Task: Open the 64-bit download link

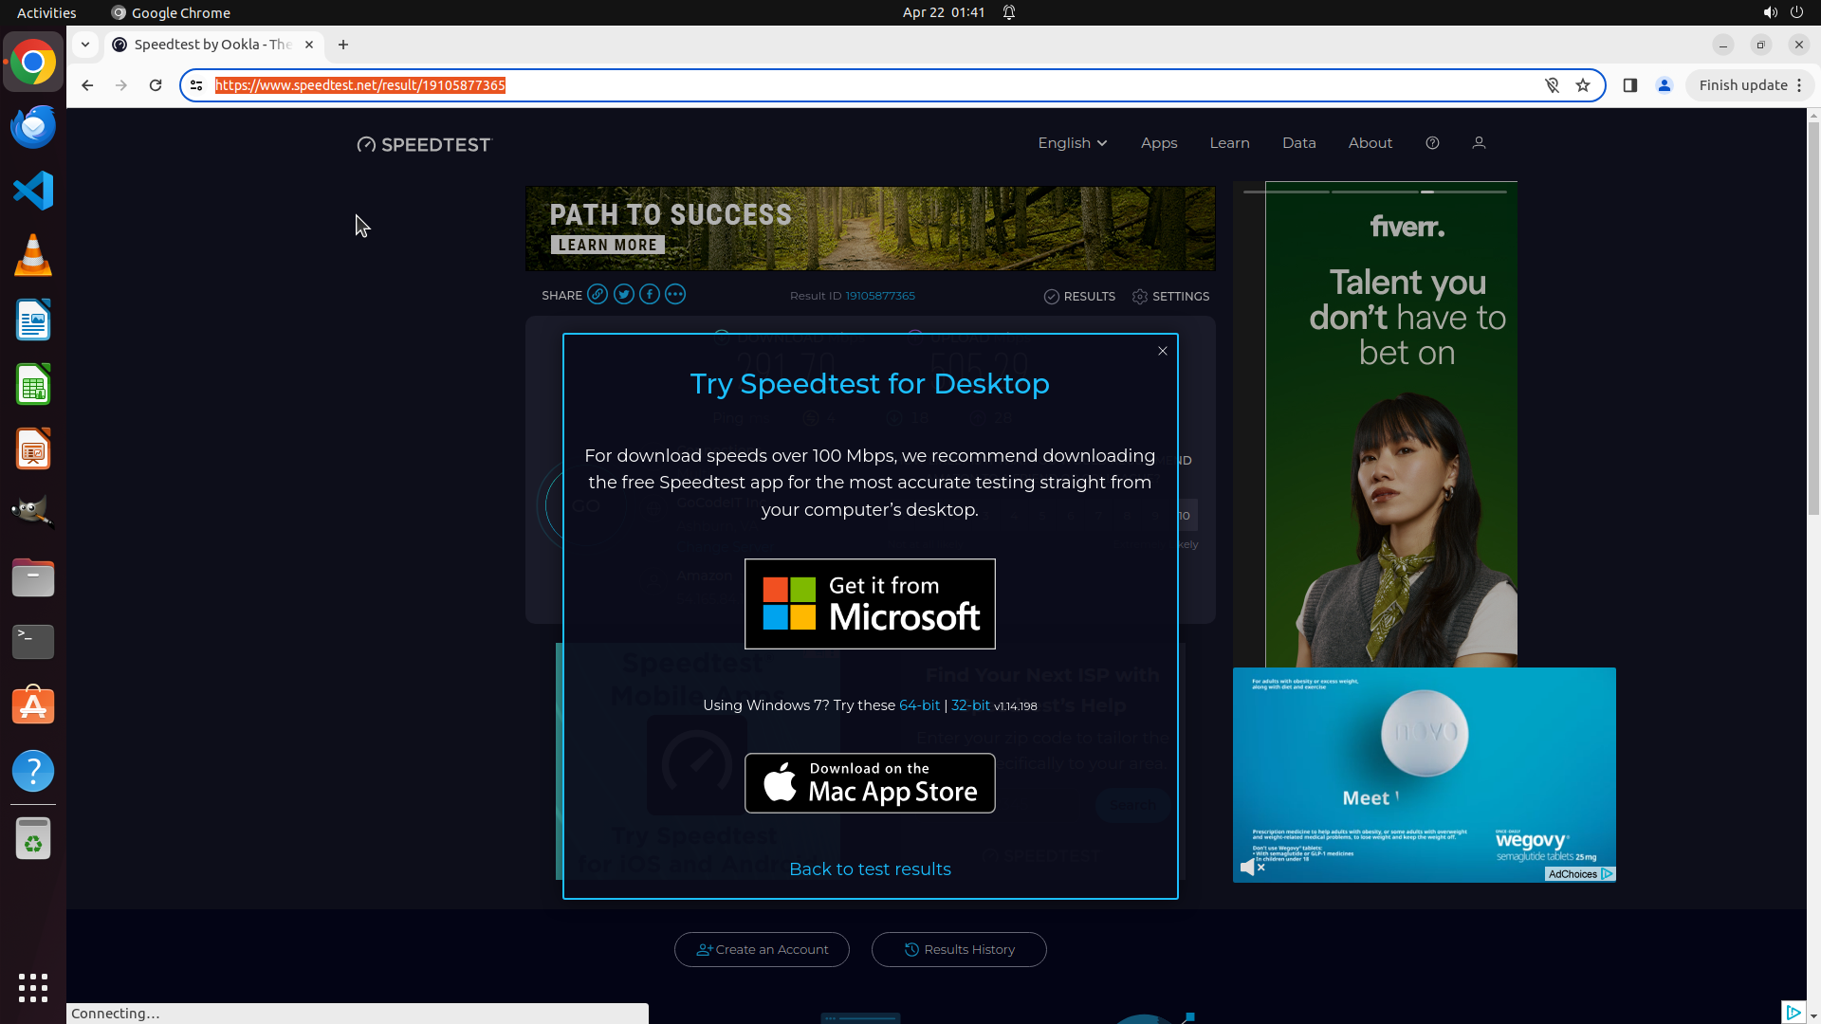Action: coord(919,705)
